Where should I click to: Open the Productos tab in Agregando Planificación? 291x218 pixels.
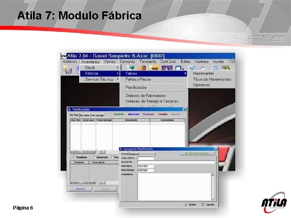(134, 154)
